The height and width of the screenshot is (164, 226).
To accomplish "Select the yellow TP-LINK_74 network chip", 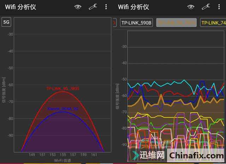I will click(213, 23).
